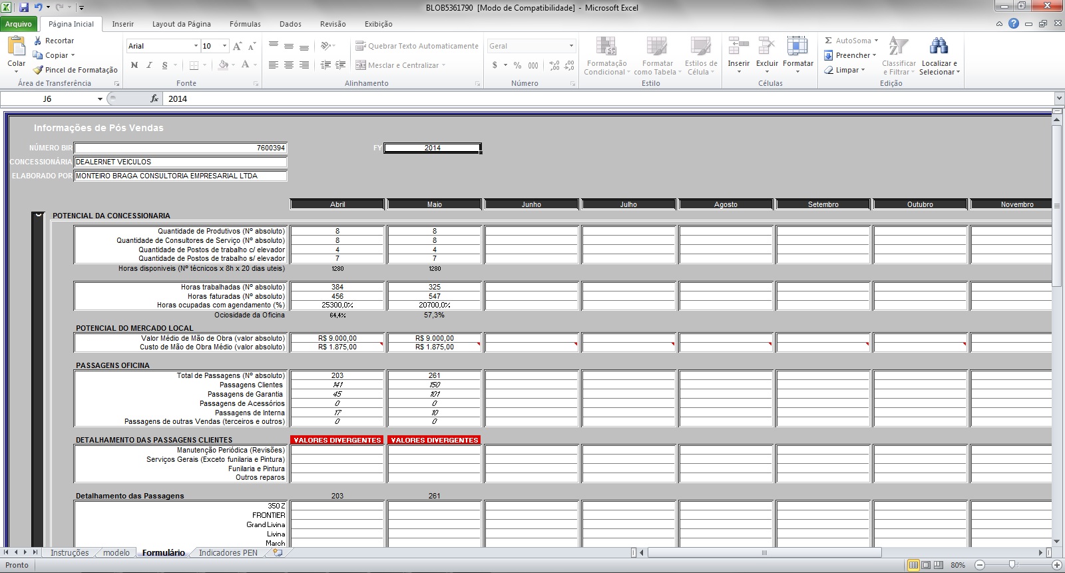
Task: Click the CONCESSIONÁRIA field DEALERNET VEICULOS
Action: pyautogui.click(x=180, y=162)
